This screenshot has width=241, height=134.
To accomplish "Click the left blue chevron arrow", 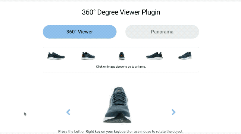I will pyautogui.click(x=68, y=112).
